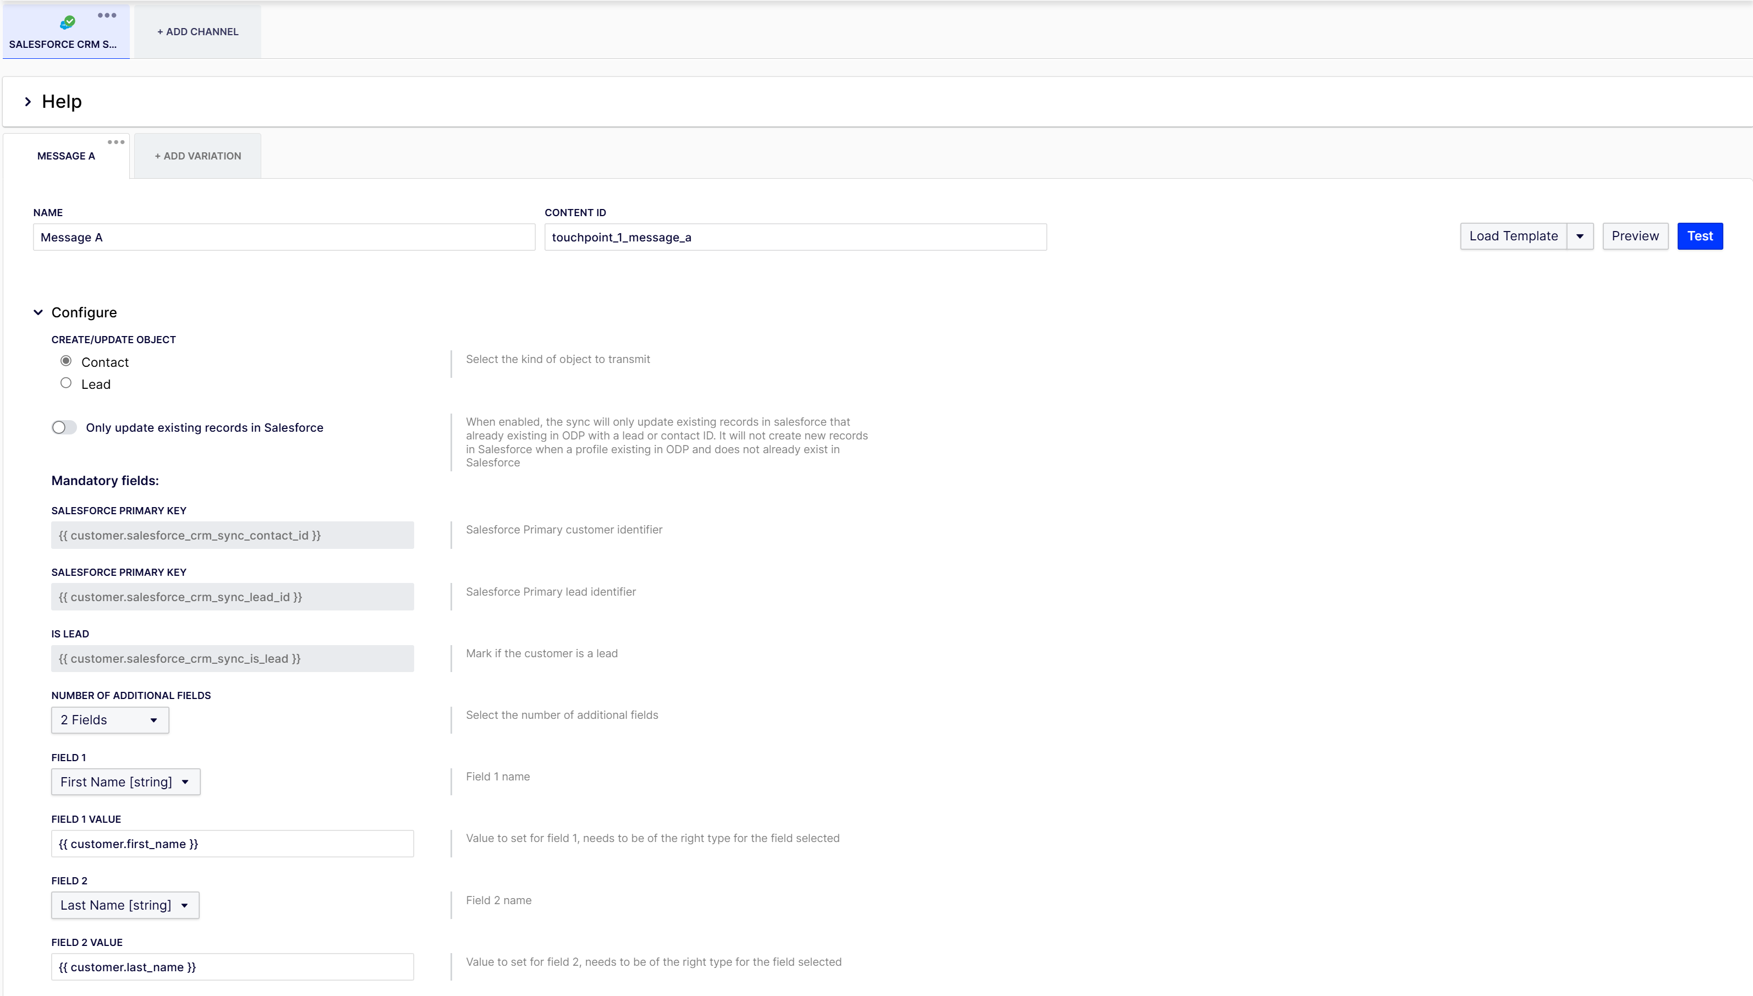This screenshot has height=996, width=1753.
Task: Open the Field 1 First Name dropdown
Action: (126, 782)
